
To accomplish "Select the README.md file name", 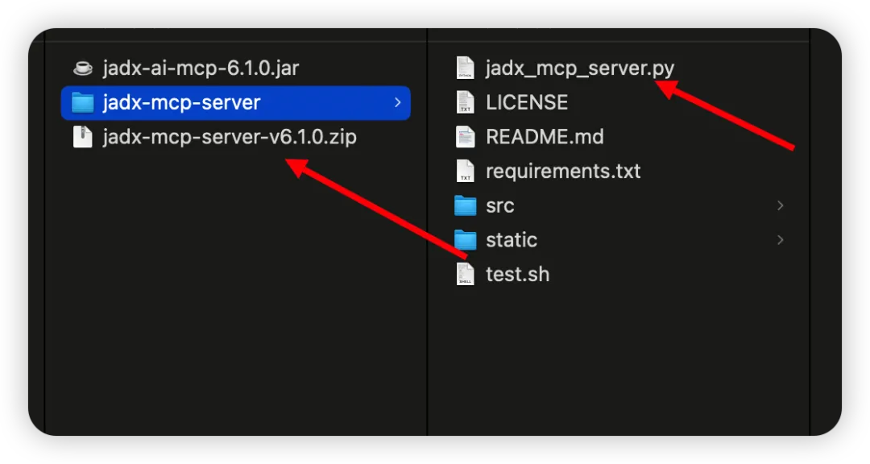I will coord(545,137).
